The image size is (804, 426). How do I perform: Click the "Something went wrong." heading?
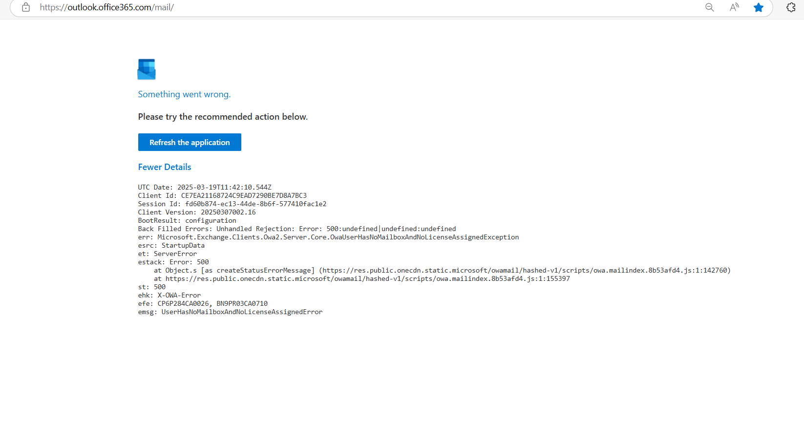pos(184,94)
